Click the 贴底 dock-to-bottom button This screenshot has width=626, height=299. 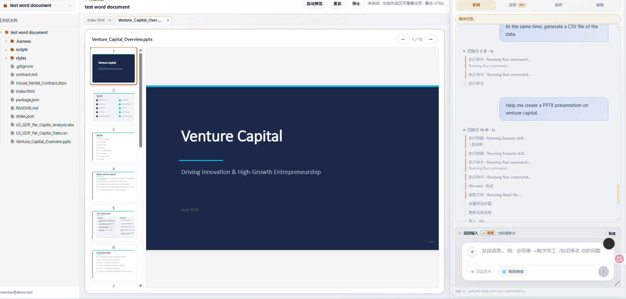(612, 234)
